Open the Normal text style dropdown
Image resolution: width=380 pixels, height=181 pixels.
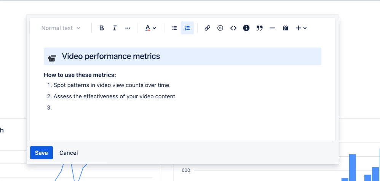click(x=61, y=28)
